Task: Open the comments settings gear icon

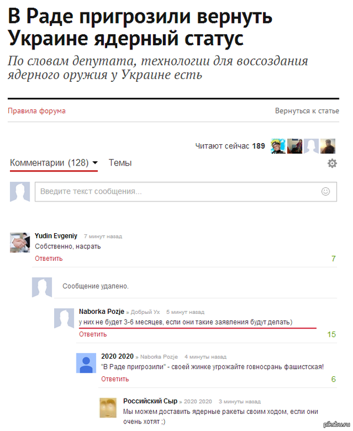Action: [332, 163]
